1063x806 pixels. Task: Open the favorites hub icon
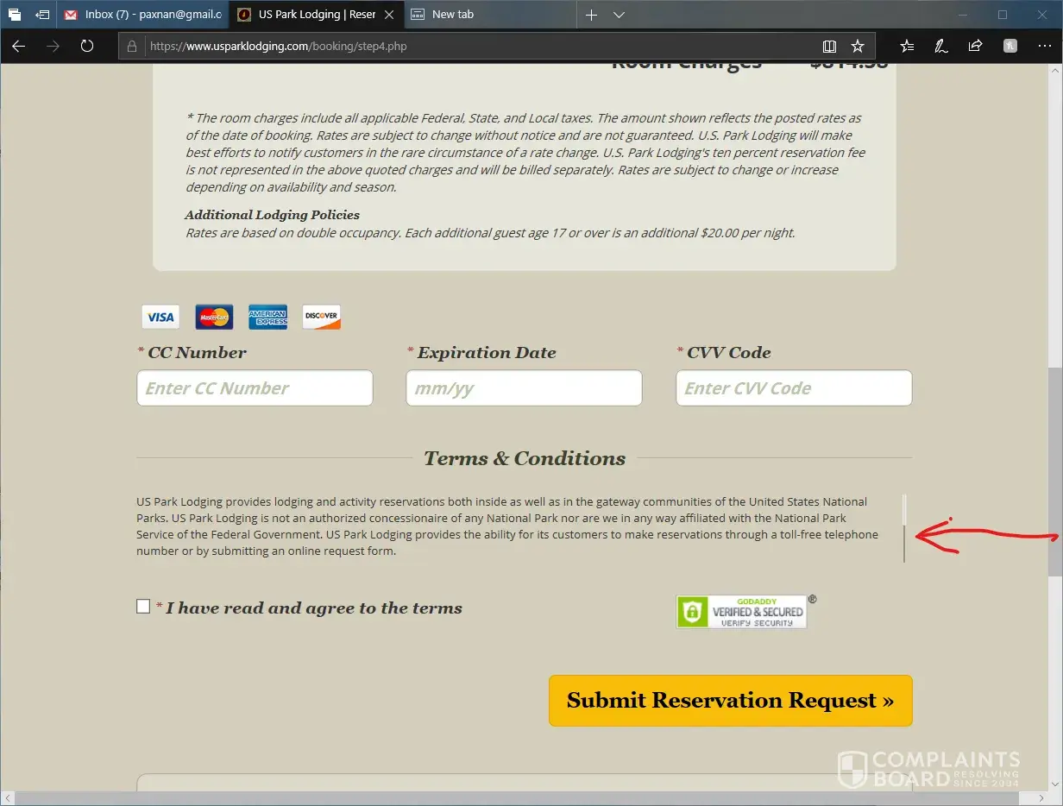point(907,47)
